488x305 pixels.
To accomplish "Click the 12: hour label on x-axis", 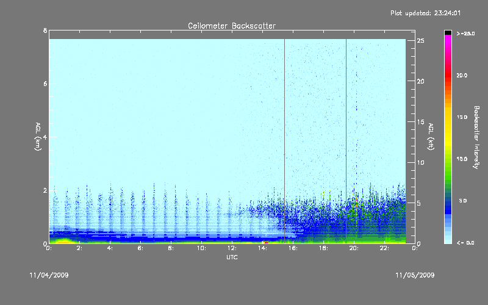I will [x=232, y=248].
